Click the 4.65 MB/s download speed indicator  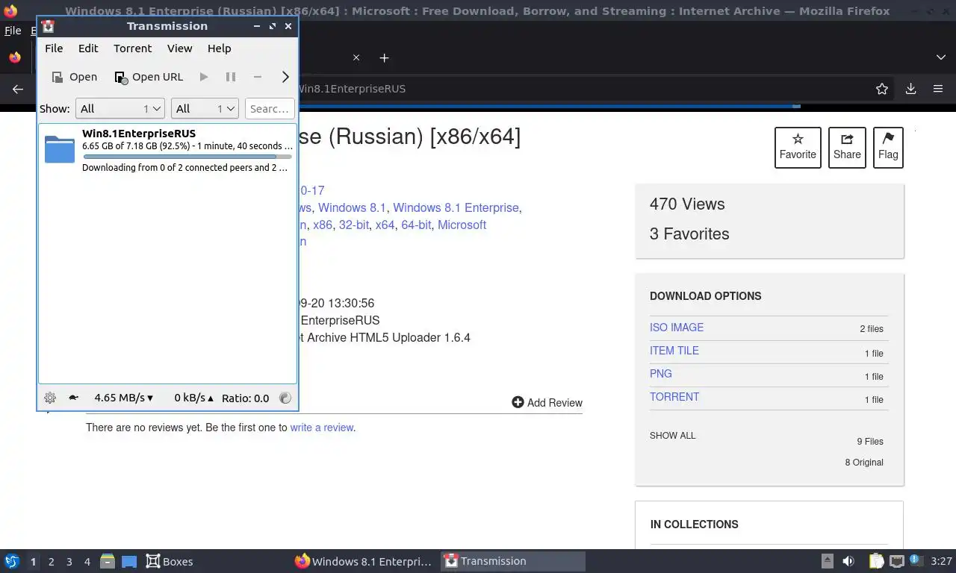point(123,398)
